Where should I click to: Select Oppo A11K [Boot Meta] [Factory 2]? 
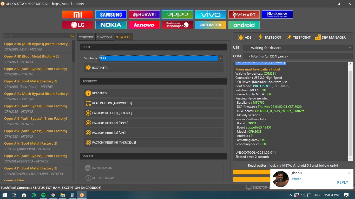tap(37, 59)
